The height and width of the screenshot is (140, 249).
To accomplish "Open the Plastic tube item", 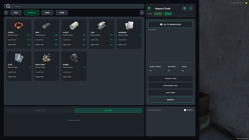I will tap(74, 34).
